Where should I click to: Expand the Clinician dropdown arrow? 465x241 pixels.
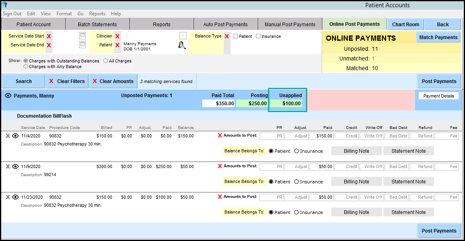pos(183,35)
